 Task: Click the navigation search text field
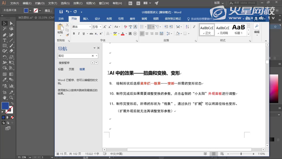click(73, 56)
